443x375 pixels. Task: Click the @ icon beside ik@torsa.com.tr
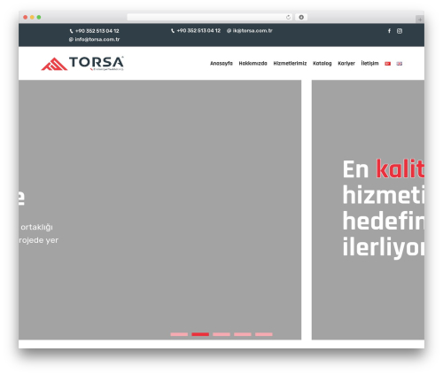[x=229, y=30]
